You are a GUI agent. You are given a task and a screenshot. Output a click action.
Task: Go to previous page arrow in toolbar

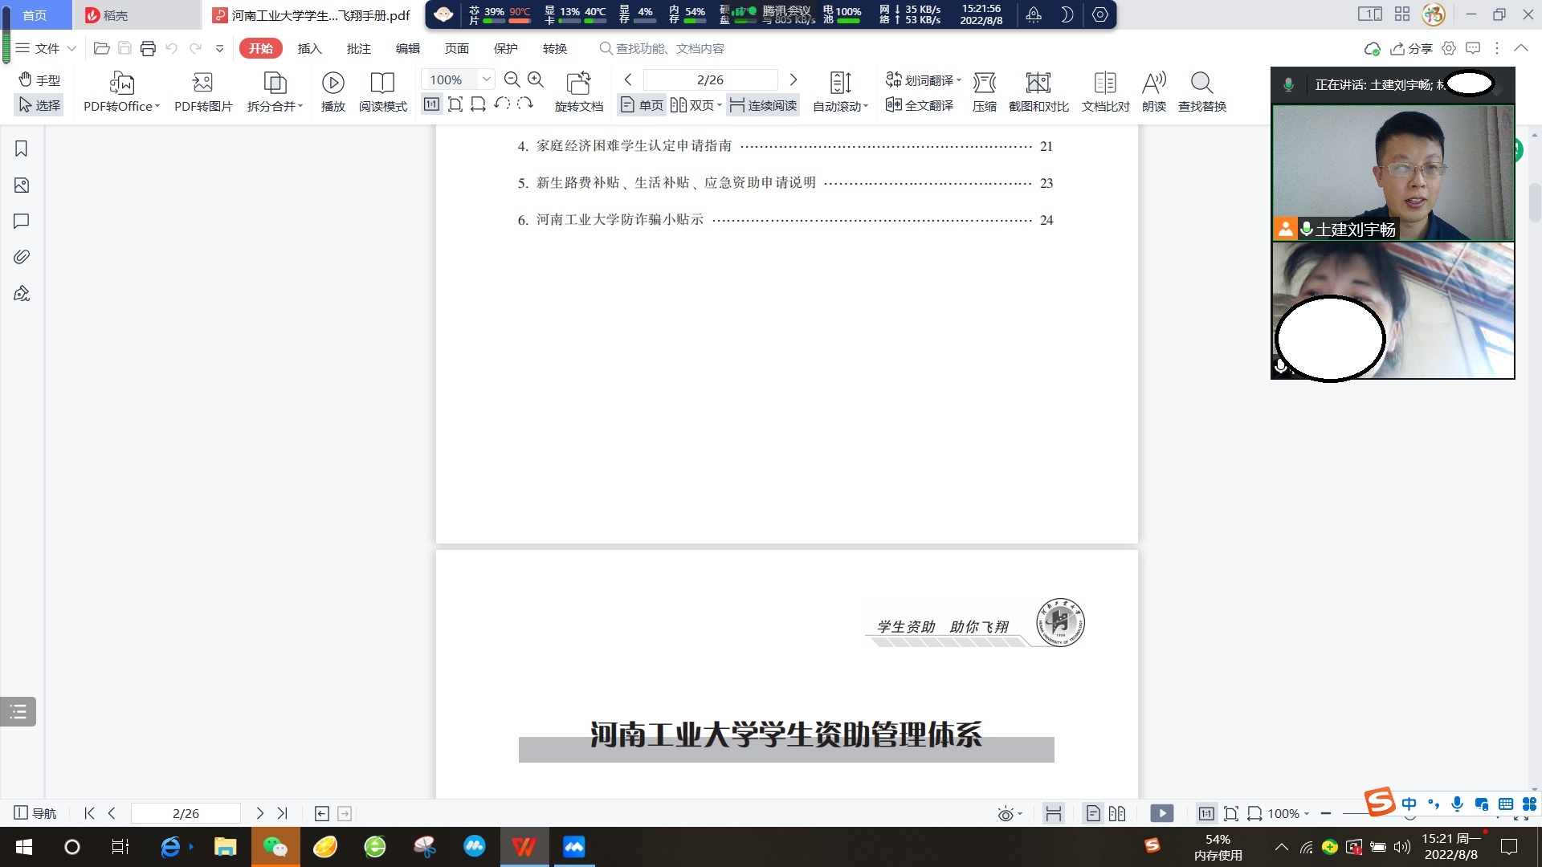click(x=628, y=79)
